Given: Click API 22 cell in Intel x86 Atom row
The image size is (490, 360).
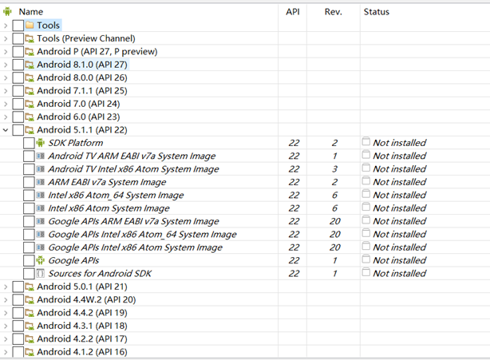Looking at the screenshot, I should [294, 208].
